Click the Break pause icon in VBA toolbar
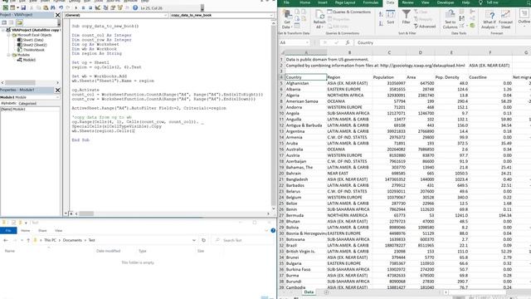Viewport: 531px width, 299px height. click(83, 7)
